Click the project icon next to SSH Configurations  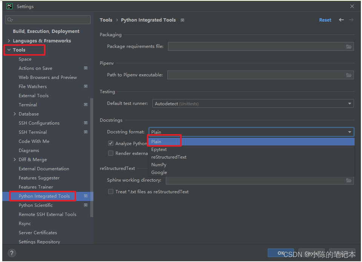coord(86,123)
